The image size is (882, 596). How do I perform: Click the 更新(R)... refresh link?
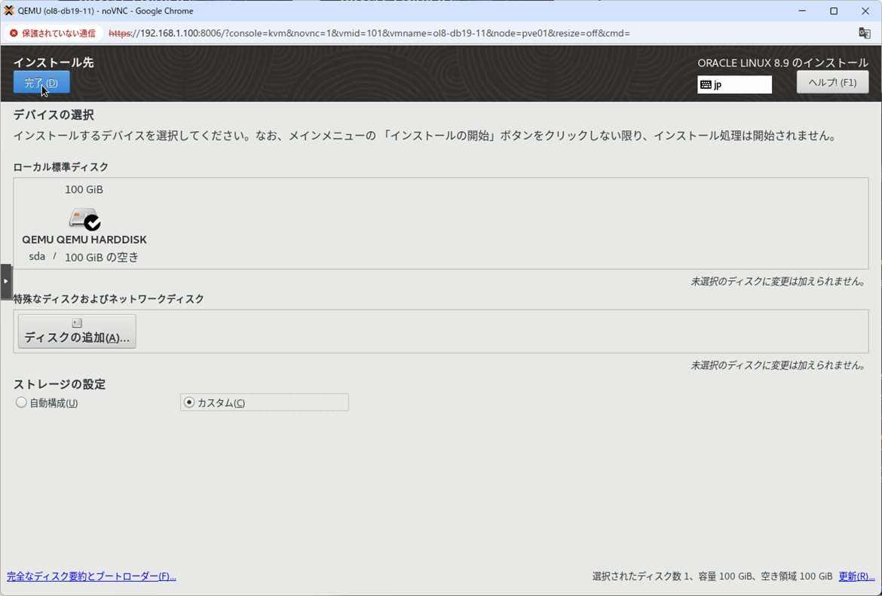856,576
